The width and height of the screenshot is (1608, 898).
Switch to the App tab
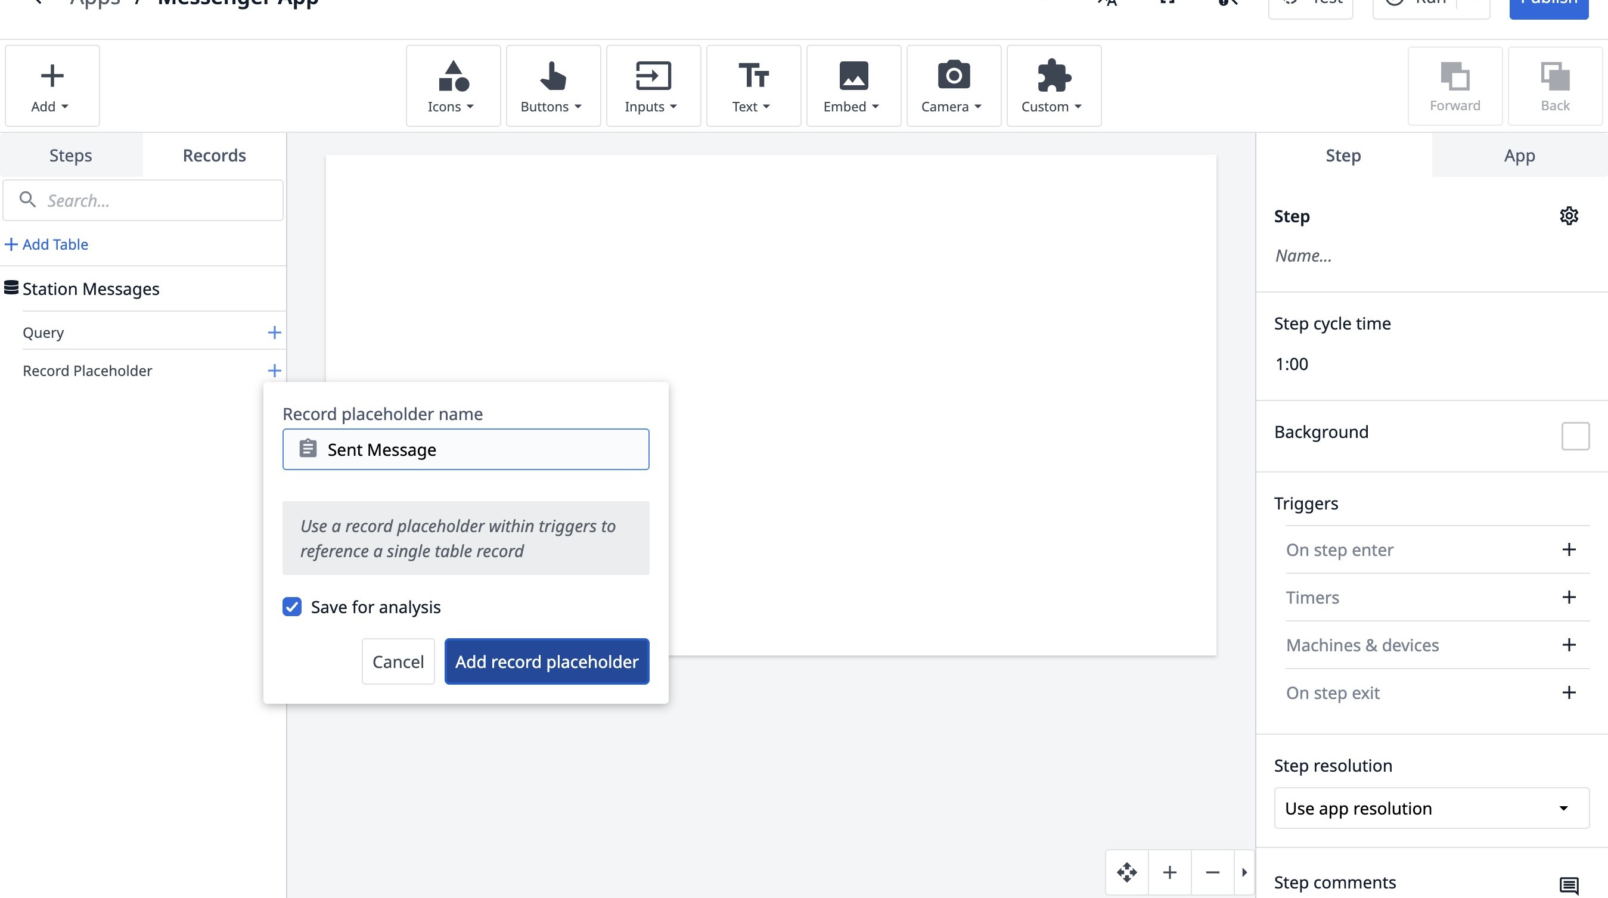tap(1519, 156)
